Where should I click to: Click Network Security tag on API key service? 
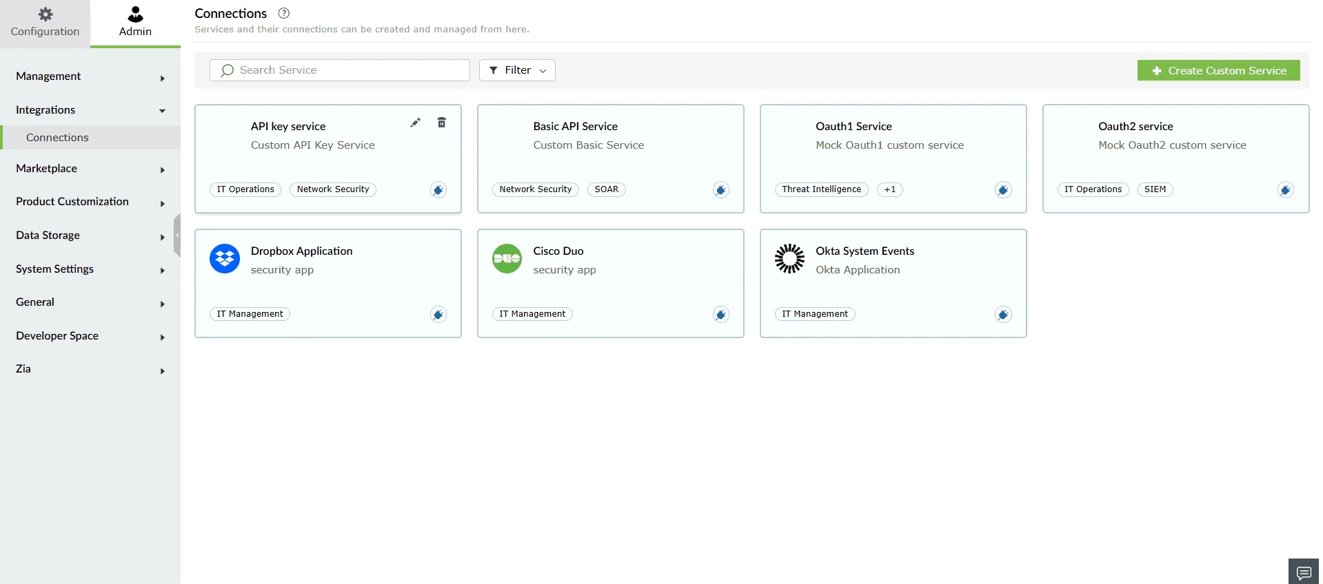(x=333, y=189)
